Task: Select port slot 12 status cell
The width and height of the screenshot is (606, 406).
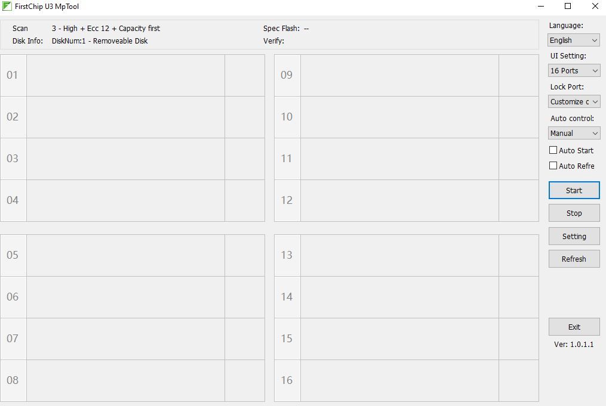Action: [519, 200]
